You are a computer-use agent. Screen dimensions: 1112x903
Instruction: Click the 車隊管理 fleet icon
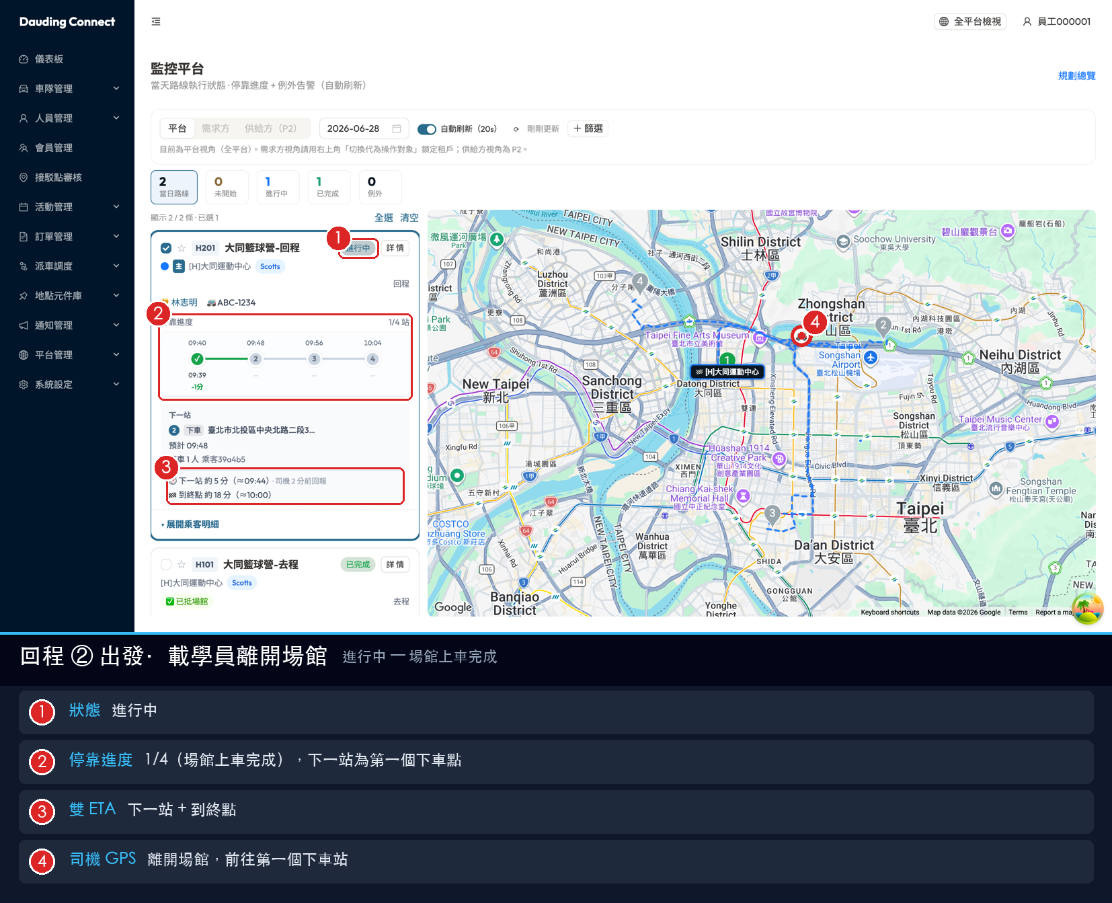pos(24,89)
